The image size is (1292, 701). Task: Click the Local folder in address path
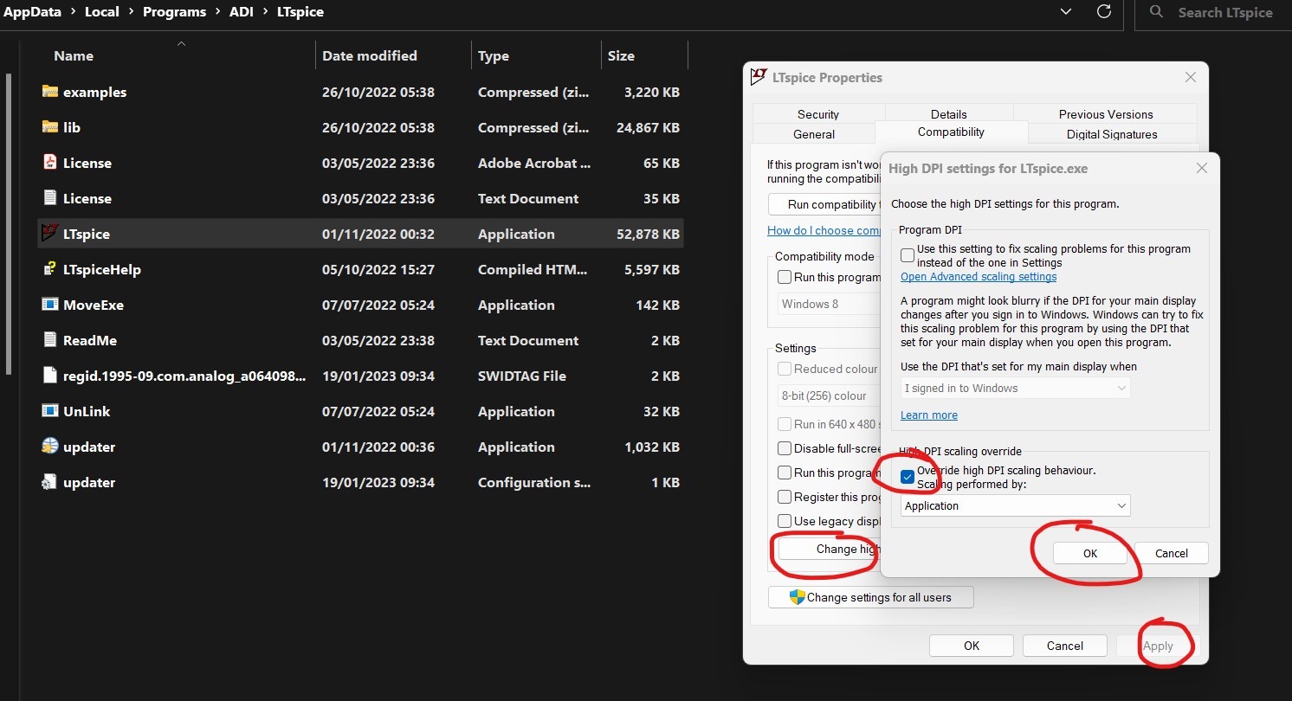tap(102, 12)
